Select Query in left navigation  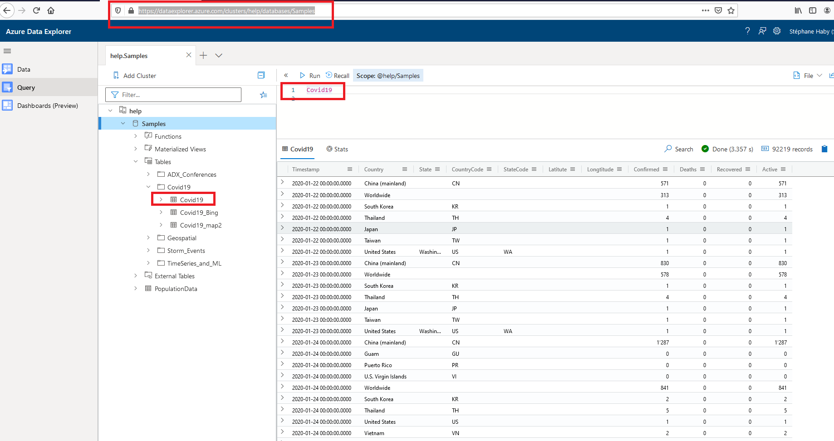(x=26, y=87)
